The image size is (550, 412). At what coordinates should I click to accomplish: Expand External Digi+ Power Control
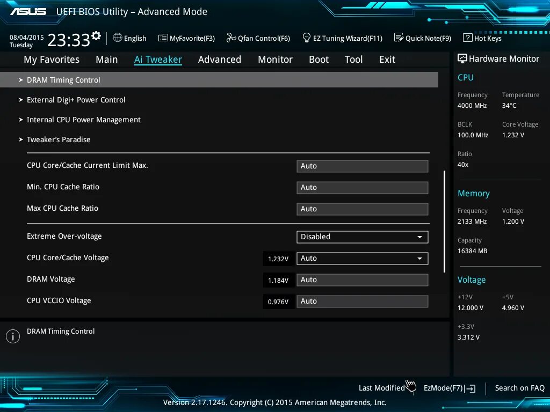click(x=76, y=100)
